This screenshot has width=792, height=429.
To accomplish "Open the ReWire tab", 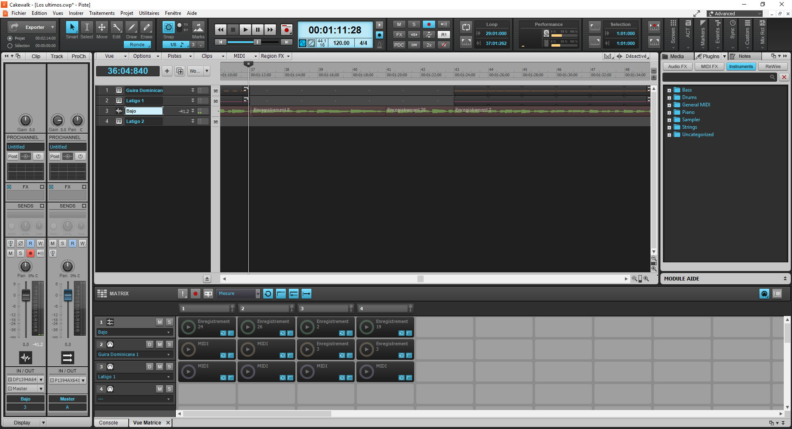I will point(773,66).
